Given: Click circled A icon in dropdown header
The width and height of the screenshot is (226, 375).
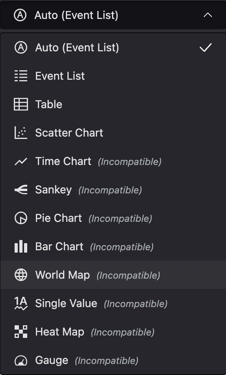Looking at the screenshot, I should click(20, 15).
